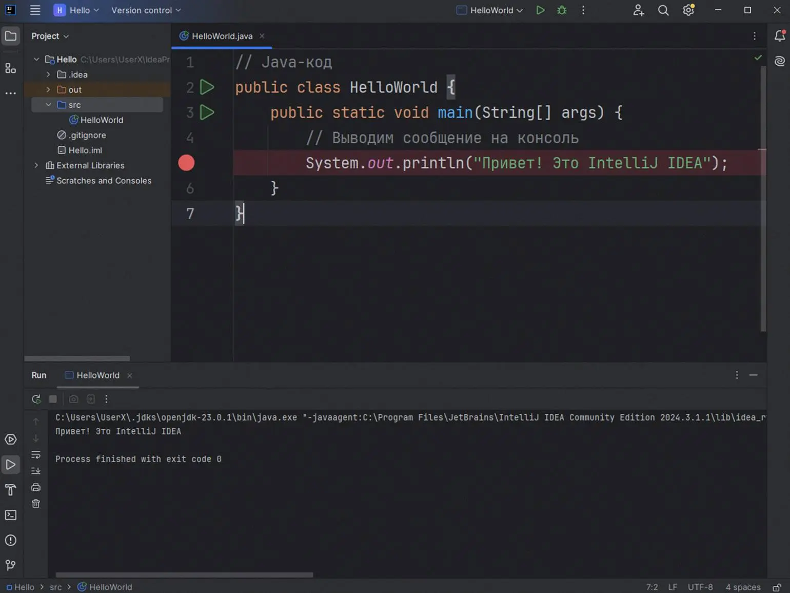Toggle scroll to end of console
Viewport: 790px width, 593px height.
point(36,471)
